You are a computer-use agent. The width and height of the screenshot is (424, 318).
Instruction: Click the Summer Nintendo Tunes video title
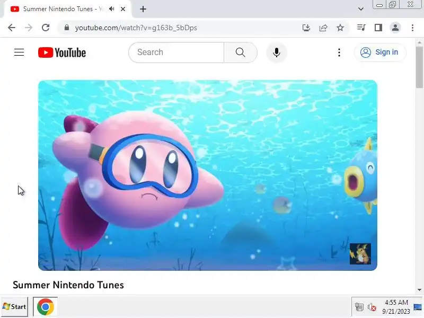tap(68, 285)
